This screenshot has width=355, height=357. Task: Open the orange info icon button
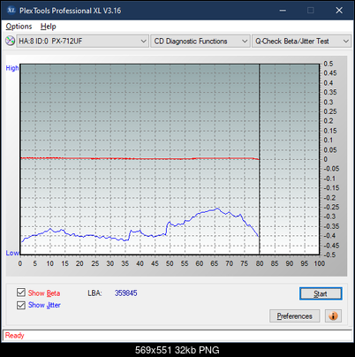point(333,316)
